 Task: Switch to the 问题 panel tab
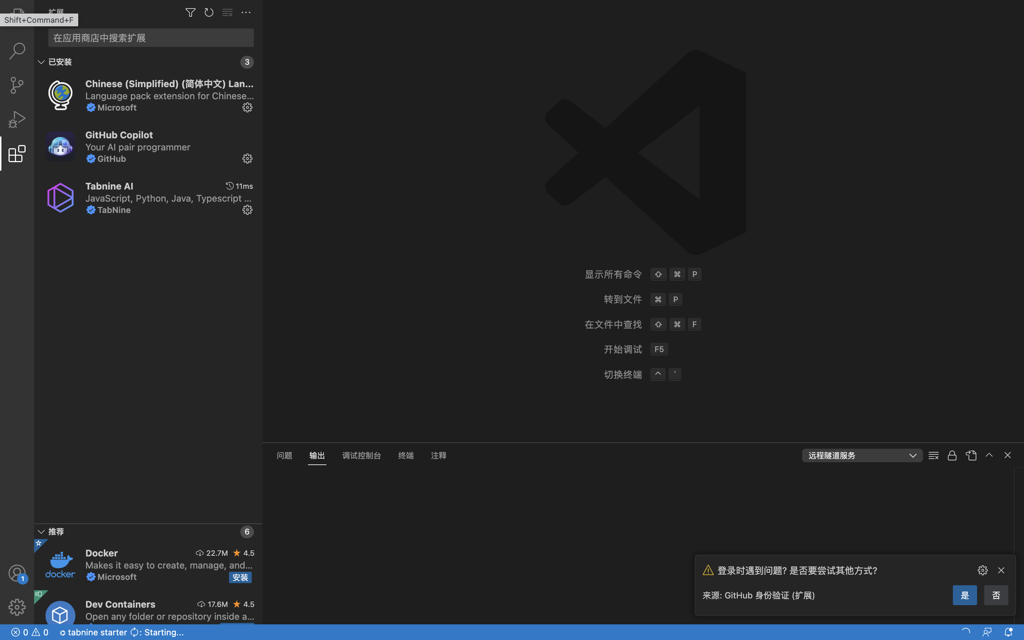tap(284, 455)
